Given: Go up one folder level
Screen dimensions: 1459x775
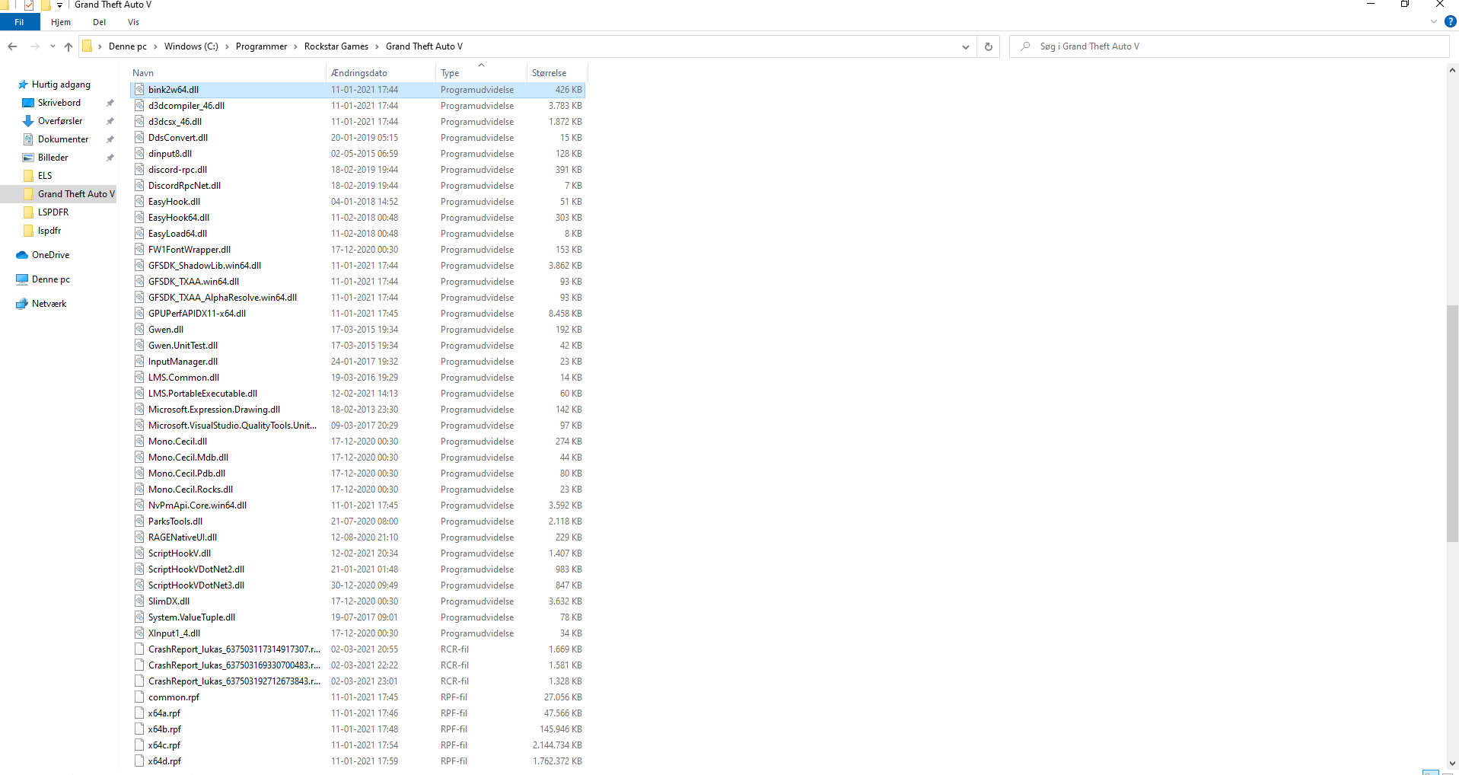Looking at the screenshot, I should (x=68, y=46).
